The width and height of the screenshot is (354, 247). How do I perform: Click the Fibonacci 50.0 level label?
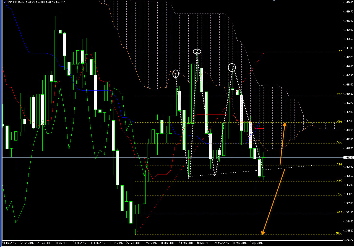tap(340, 142)
